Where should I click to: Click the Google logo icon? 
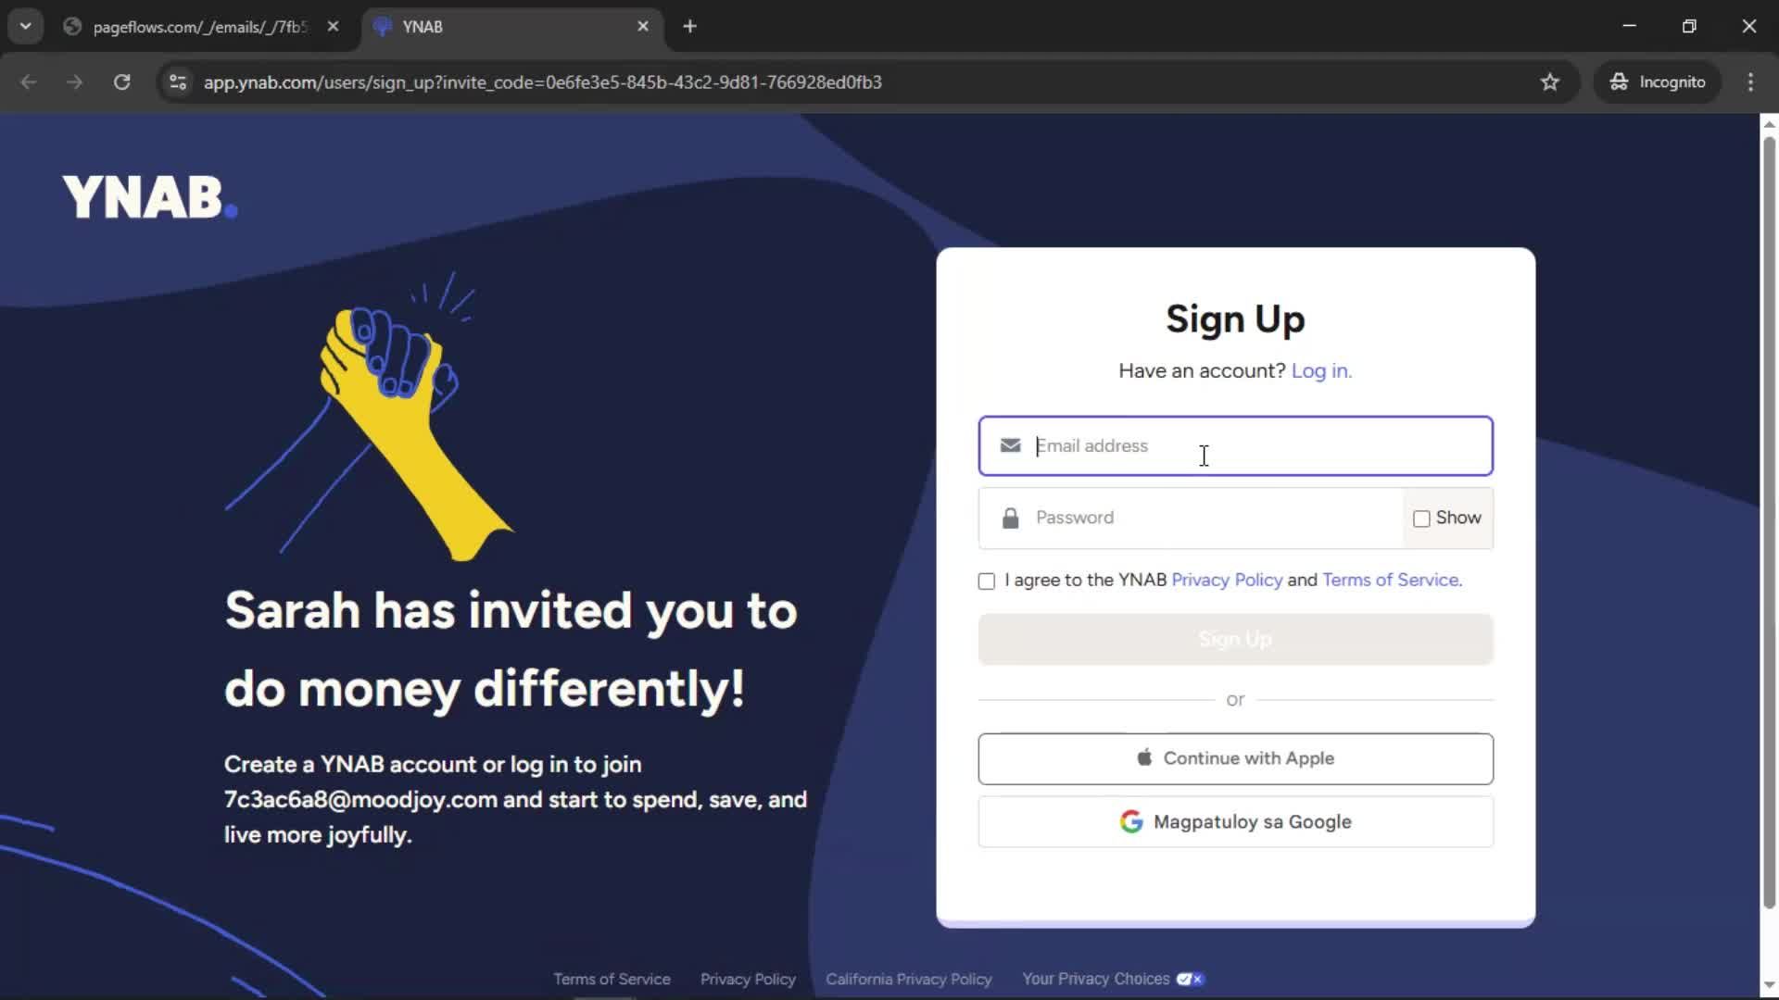click(x=1130, y=821)
